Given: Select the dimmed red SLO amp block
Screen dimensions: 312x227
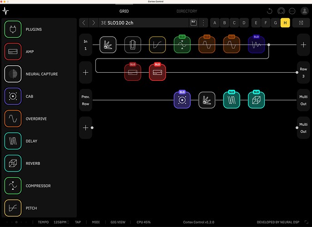Looking at the screenshot, I should (x=133, y=72).
